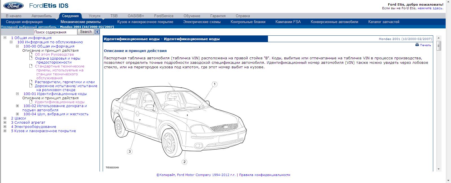Viewport: 451px width, 183px height.
Task: Open the OASIS®+ tab
Action: point(136,16)
